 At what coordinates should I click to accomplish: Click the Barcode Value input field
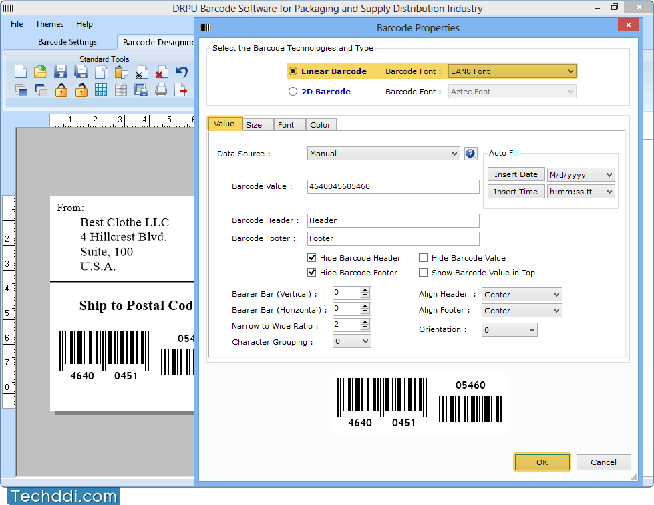[x=393, y=186]
